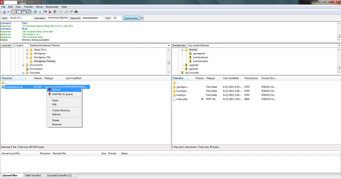Collapse the remote themes folder

(182, 50)
